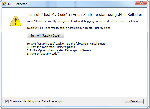Image resolution: width=150 pixels, height=109 pixels.
Task: Click the yellow warning triangle icon
Action: pos(16,21)
